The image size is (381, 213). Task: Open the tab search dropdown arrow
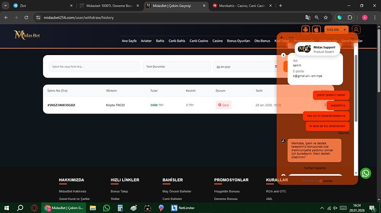pyautogui.click(x=6, y=6)
